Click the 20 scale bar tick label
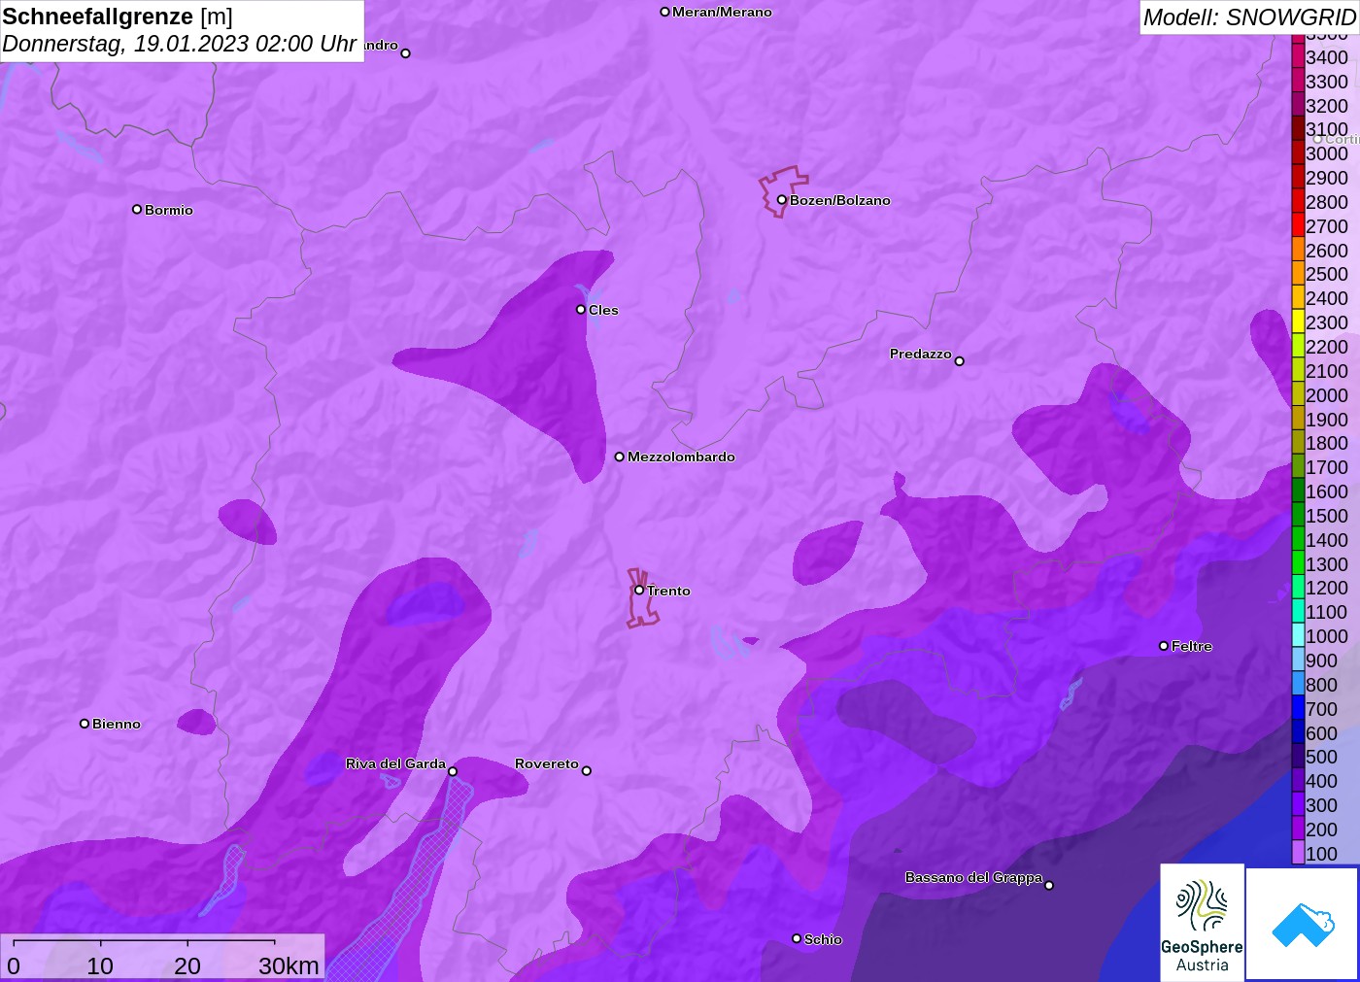Image resolution: width=1360 pixels, height=982 pixels. point(187,965)
